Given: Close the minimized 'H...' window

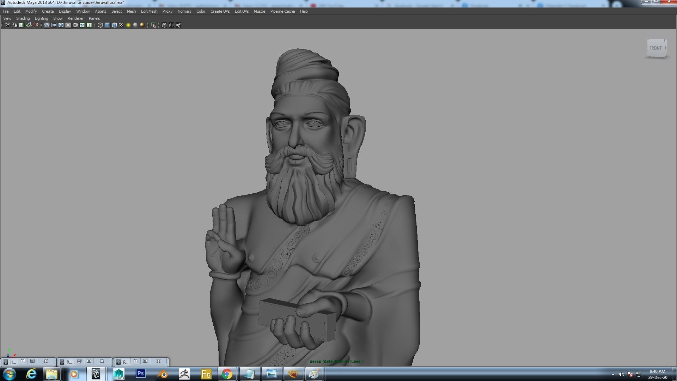Looking at the screenshot, I should click(x=45, y=361).
